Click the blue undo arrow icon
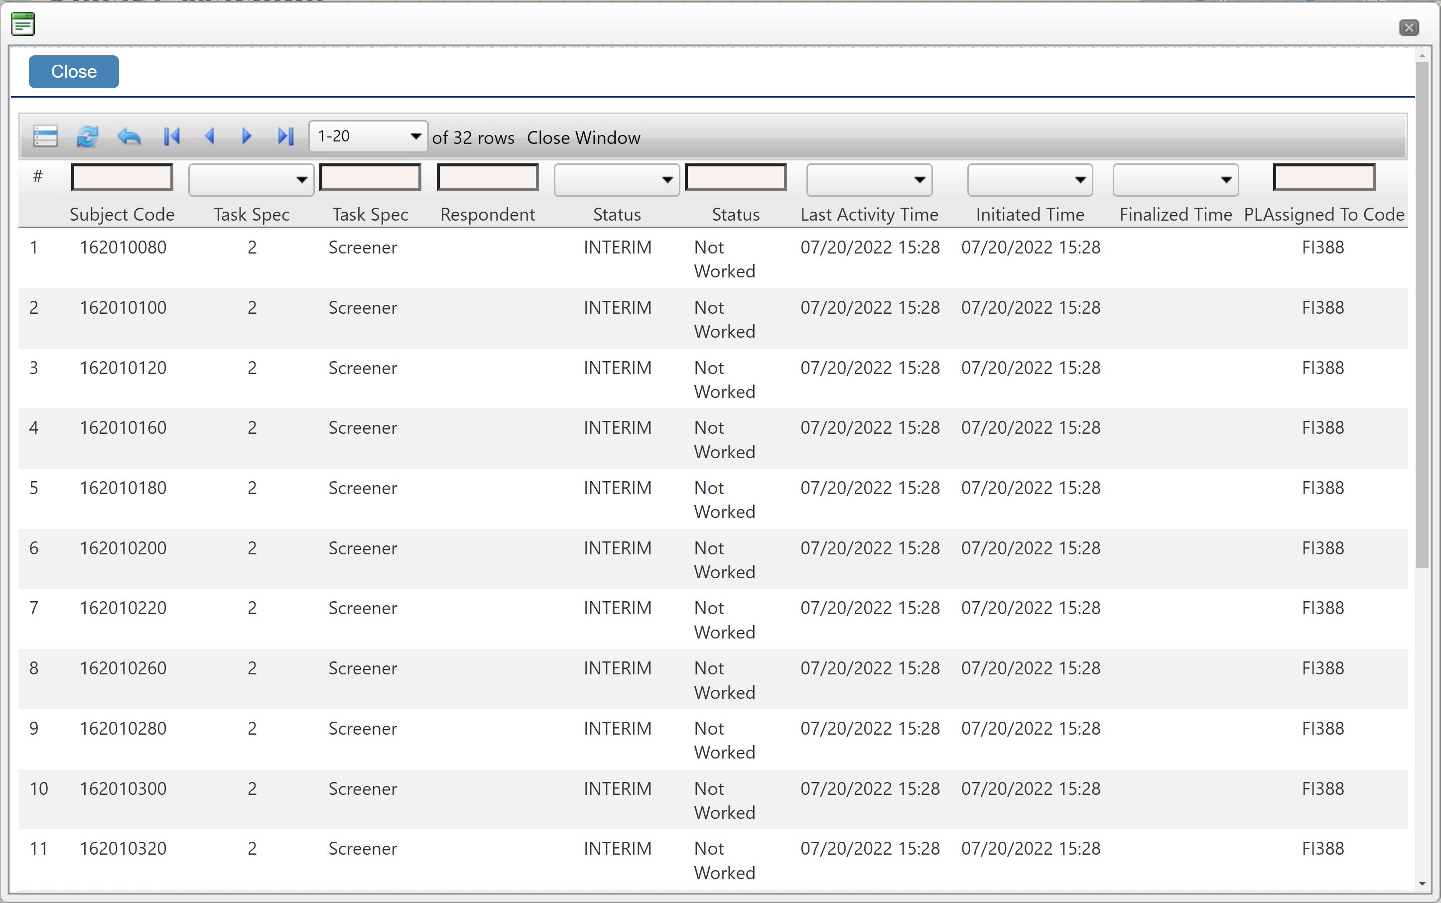Screen dimensions: 1441x903 (x=129, y=136)
